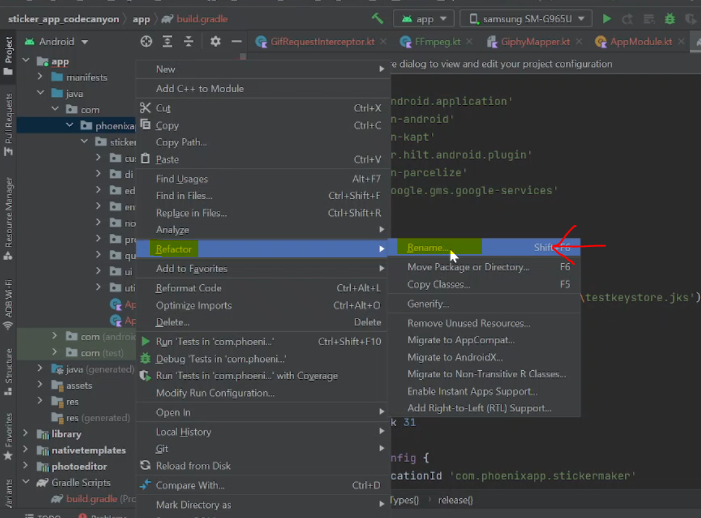Screen dimensions: 701x518
Task: Click Collapse All icon in Project panel
Action: pos(189,41)
